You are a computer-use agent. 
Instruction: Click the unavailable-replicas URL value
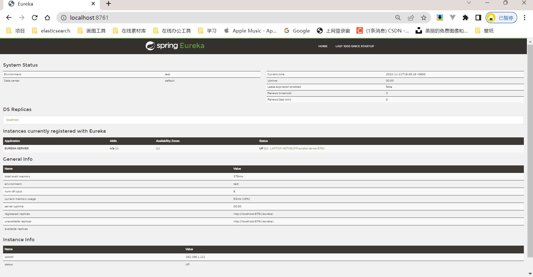(254, 221)
